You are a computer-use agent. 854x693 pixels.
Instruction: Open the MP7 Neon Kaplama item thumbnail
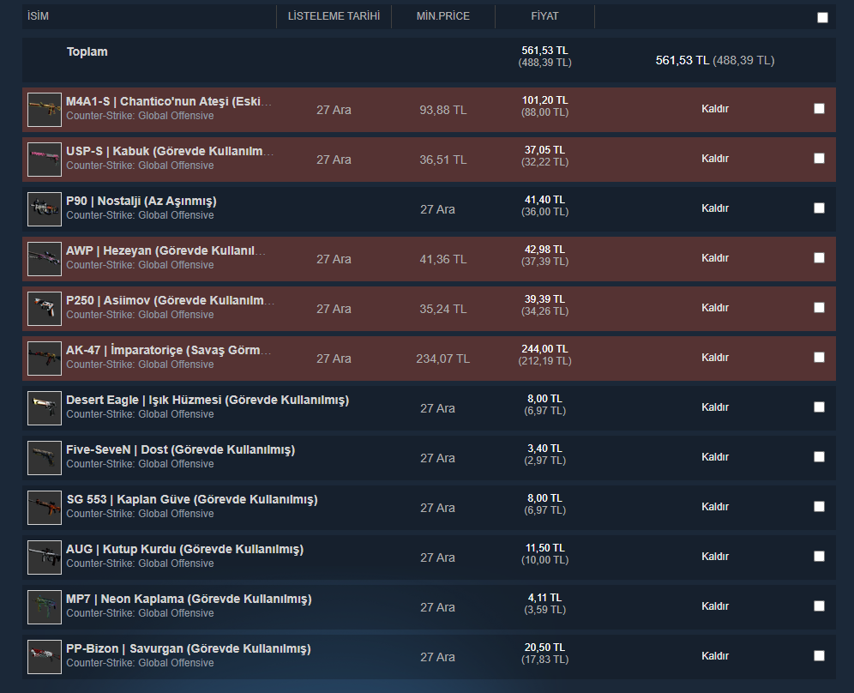45,607
